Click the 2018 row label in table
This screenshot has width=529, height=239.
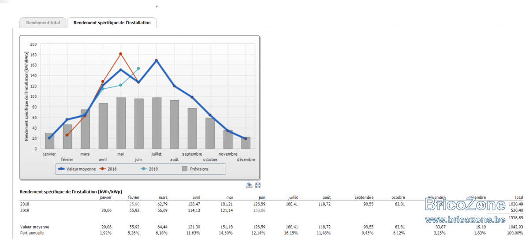pyautogui.click(x=24, y=204)
